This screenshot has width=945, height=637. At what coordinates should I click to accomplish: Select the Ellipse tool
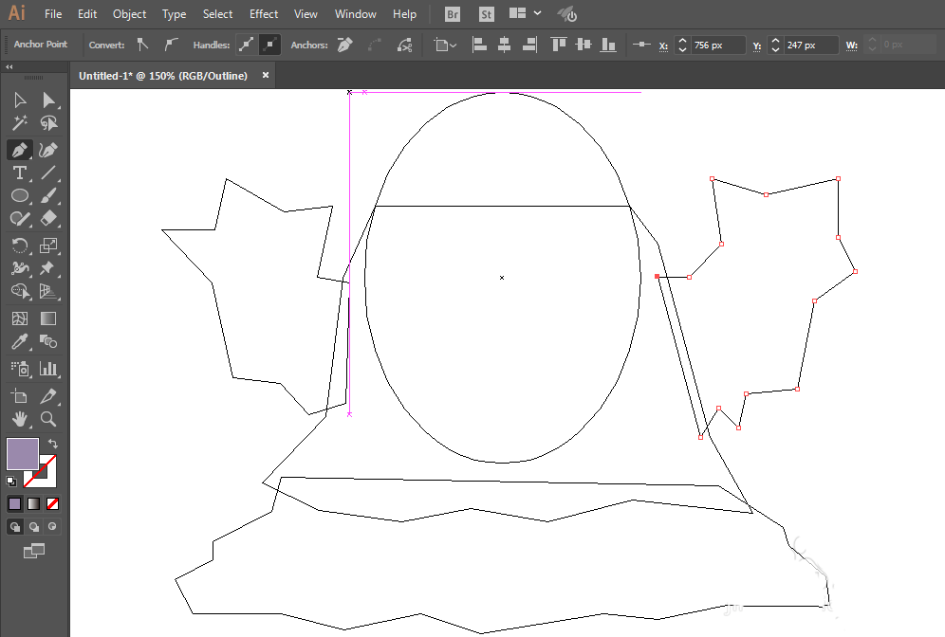pyautogui.click(x=19, y=195)
